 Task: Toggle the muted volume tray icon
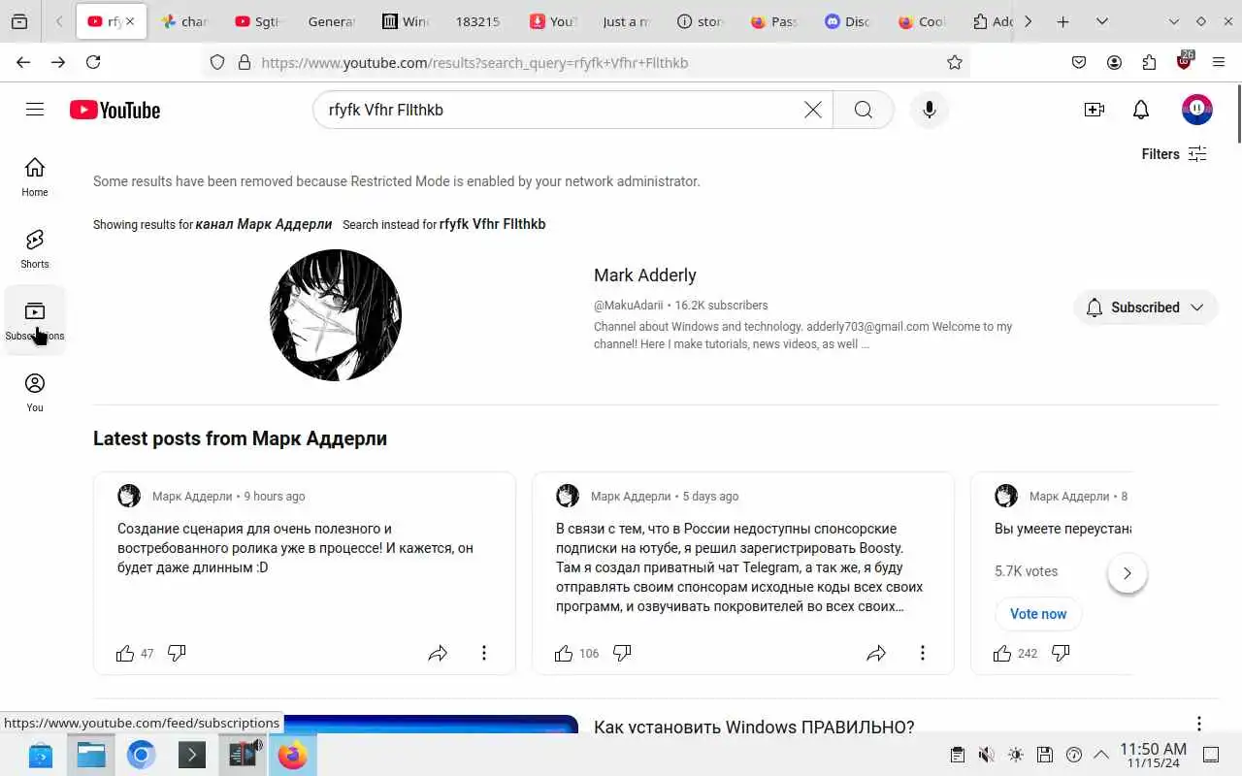(x=986, y=755)
